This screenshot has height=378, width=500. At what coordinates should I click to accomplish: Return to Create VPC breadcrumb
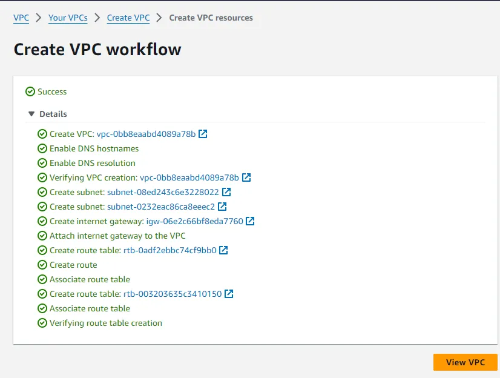[x=128, y=18]
